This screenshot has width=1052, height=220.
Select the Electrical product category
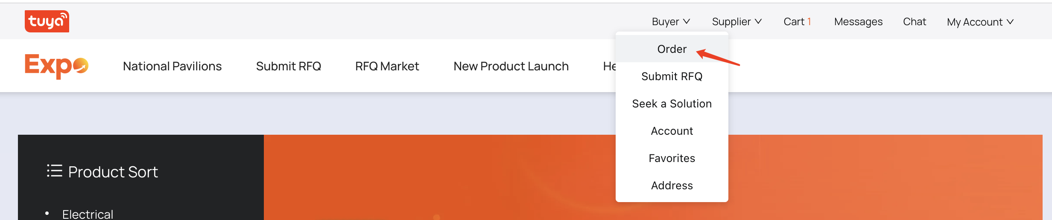(88, 214)
